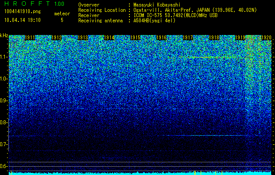
Task: Click the HROFFT program title text
Action: 28,3
